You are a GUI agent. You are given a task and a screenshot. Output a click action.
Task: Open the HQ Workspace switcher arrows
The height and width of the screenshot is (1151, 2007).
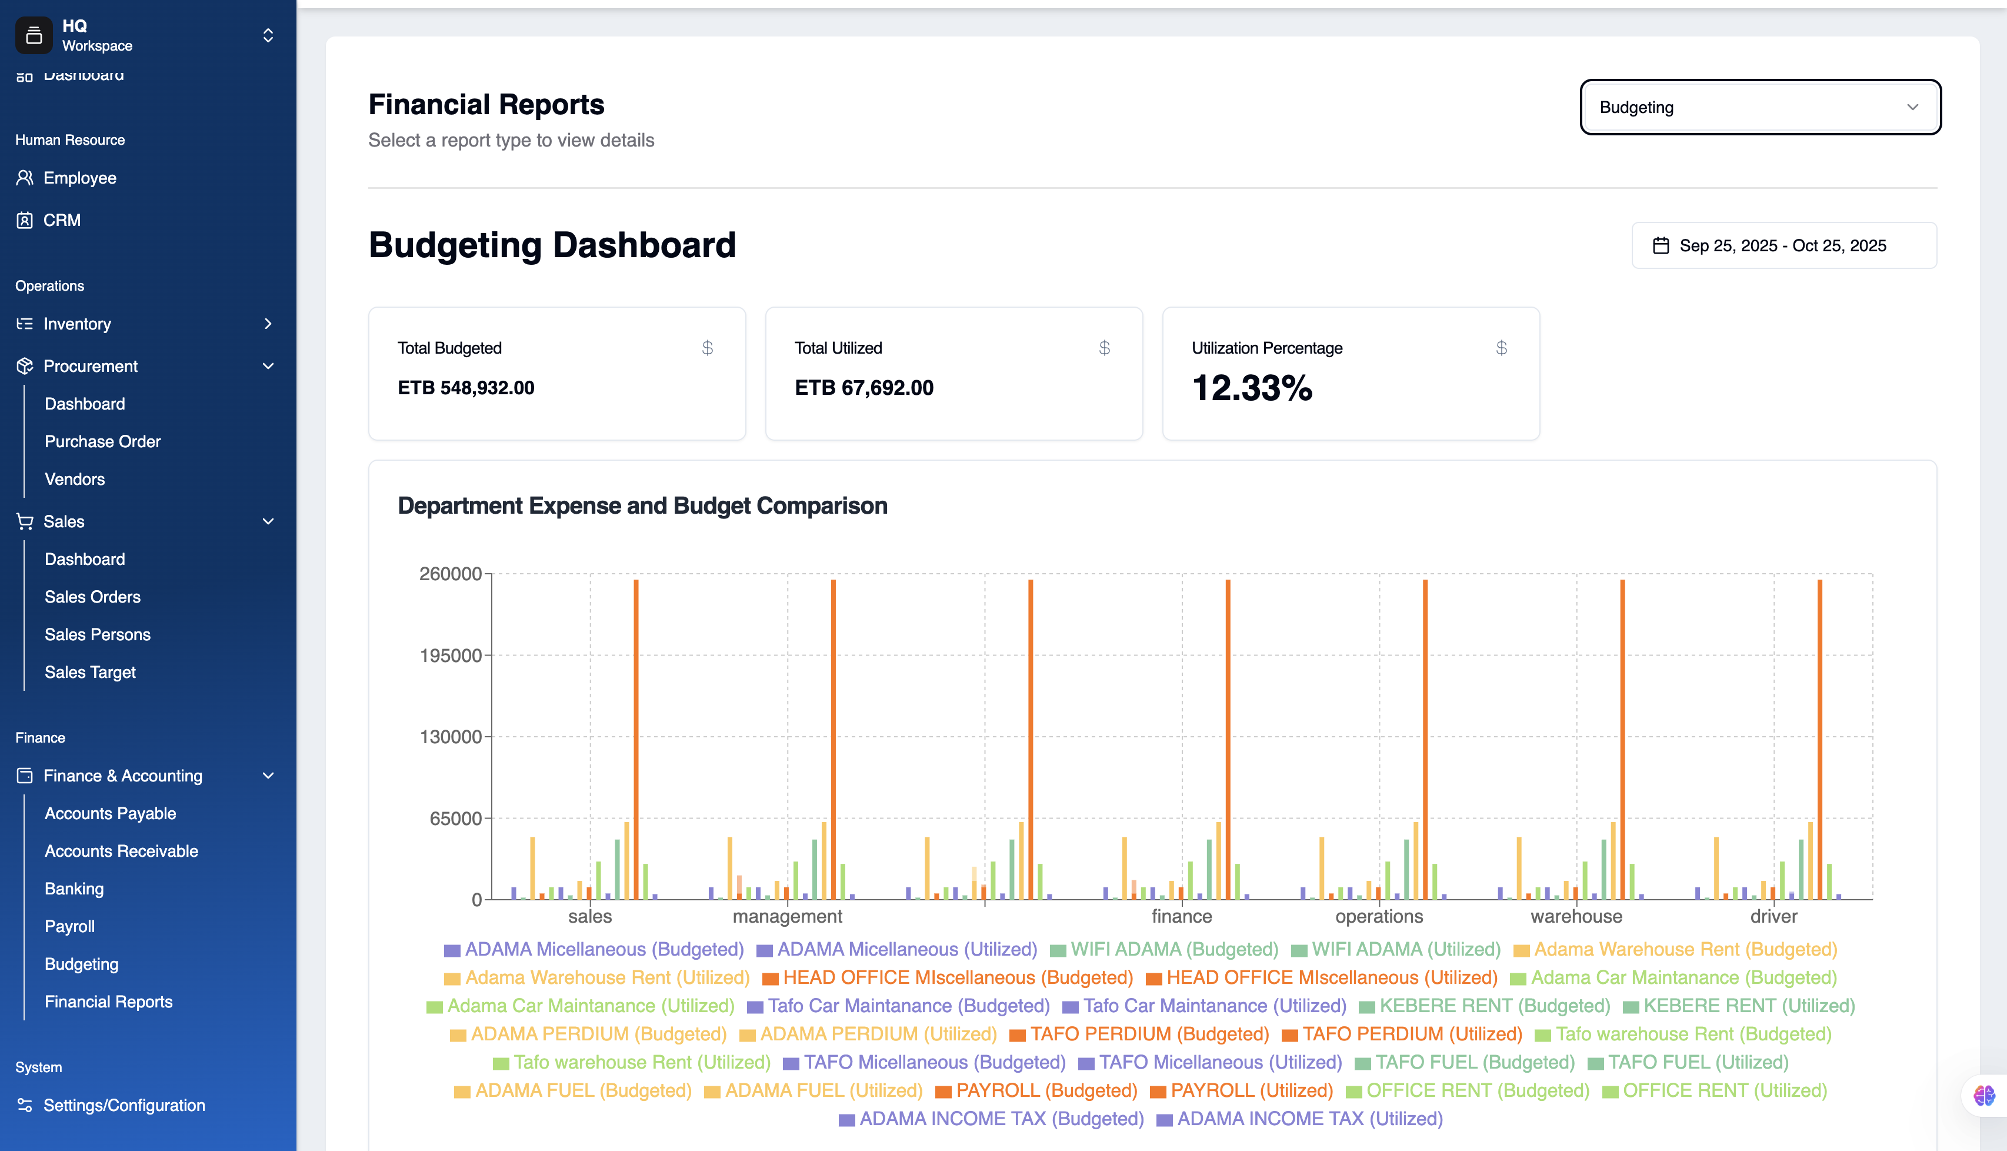[268, 35]
